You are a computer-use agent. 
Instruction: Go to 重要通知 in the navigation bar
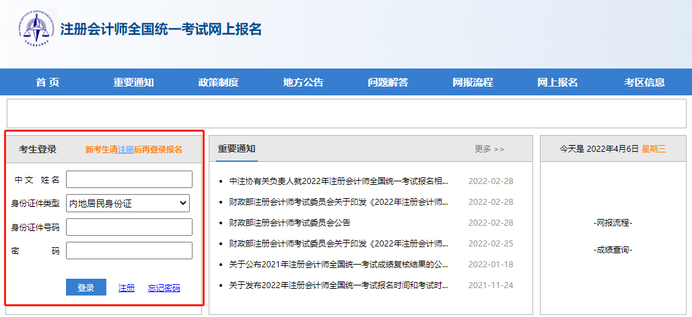click(x=133, y=83)
